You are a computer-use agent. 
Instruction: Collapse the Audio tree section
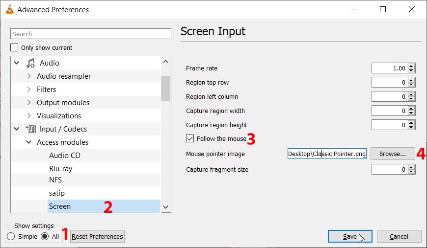[17, 63]
